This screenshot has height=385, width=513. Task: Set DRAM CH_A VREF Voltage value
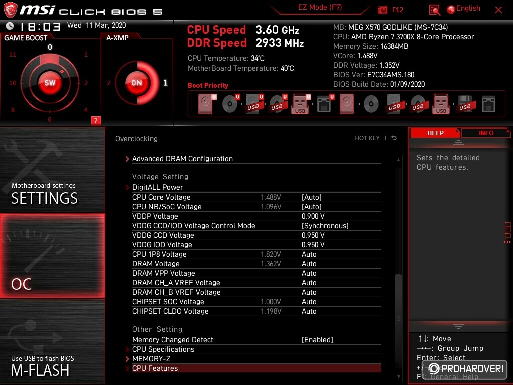(309, 283)
